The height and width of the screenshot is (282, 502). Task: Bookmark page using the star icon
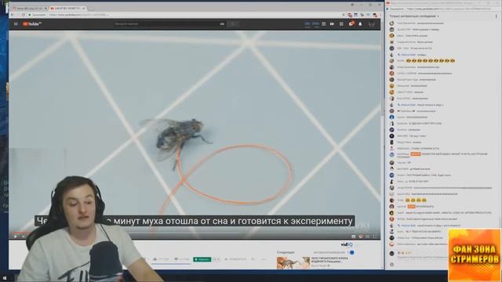344,15
